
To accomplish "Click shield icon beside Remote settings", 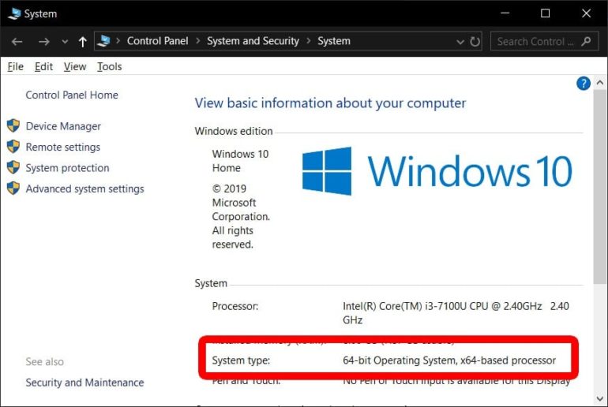I will coord(13,147).
